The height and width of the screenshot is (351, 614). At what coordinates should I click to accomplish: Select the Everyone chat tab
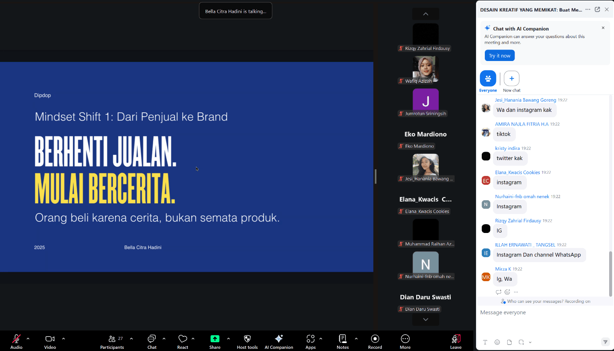488,79
